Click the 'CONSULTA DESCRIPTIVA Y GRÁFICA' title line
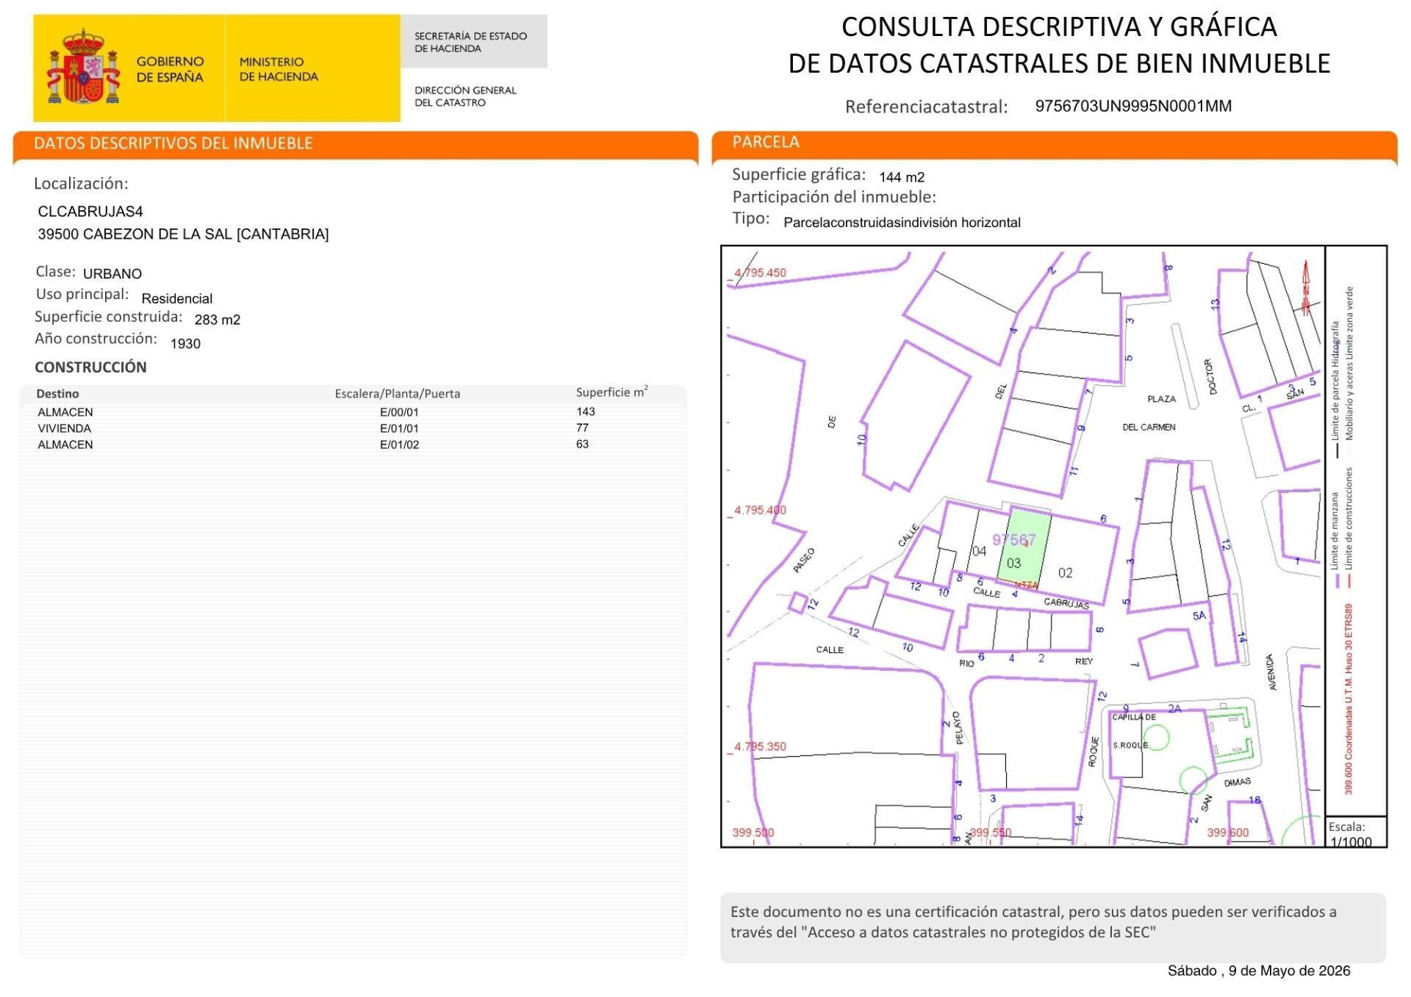Viewport: 1411px width, 997px height. 1059,26
